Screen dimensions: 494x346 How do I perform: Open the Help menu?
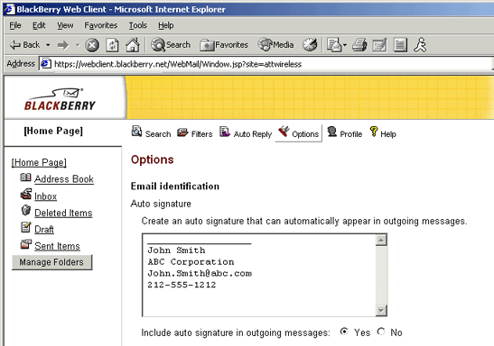click(165, 25)
